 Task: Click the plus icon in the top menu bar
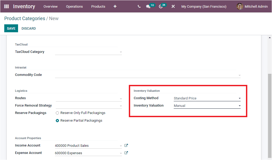[x=115, y=6]
